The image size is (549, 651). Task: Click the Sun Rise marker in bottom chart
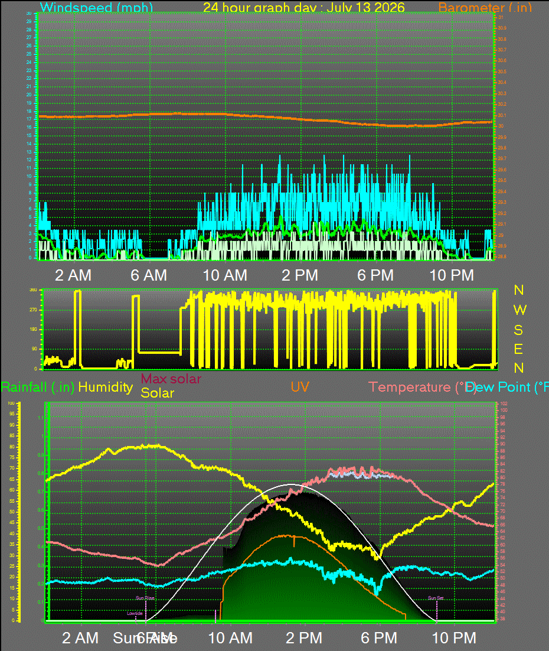[x=145, y=598]
